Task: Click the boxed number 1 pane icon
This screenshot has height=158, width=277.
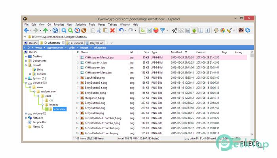Action: pyautogui.click(x=207, y=30)
